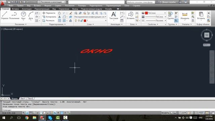Viewport: 215px width, 121px height.
Task: Toggle layer freeze sun icon
Action: [x=79, y=21]
